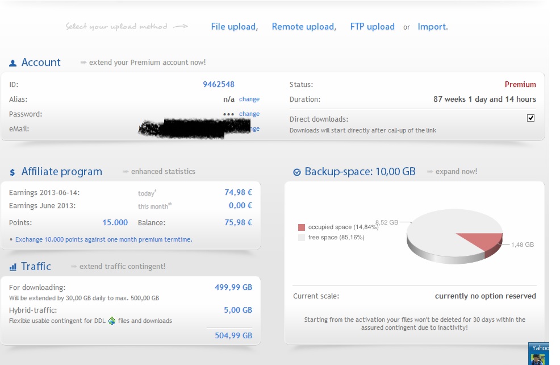Select the Remote upload method
This screenshot has width=560, height=365.
pos(303,27)
